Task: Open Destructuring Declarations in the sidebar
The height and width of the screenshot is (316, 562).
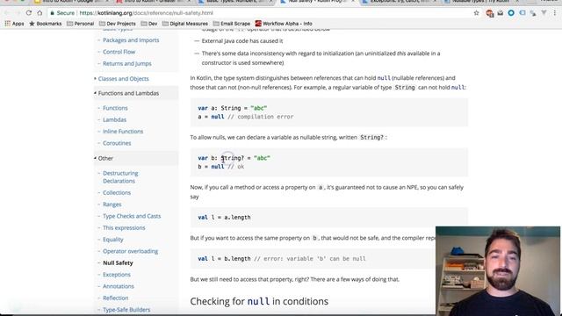Action: click(x=120, y=177)
